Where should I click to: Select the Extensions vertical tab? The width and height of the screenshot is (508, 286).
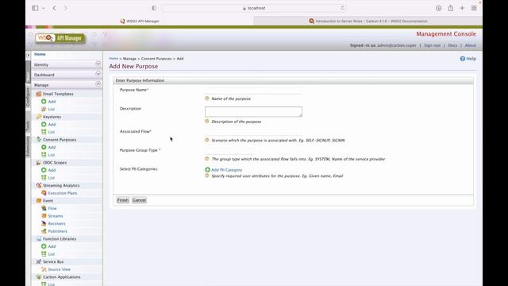point(29,146)
